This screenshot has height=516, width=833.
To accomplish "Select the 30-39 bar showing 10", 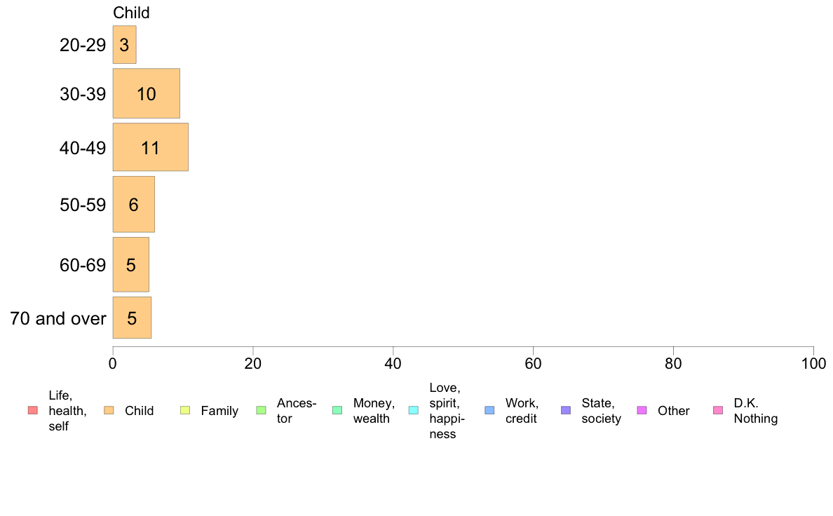I will pos(146,93).
